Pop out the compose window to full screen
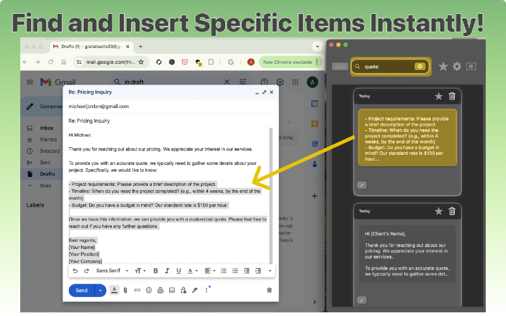This screenshot has height=316, width=506. click(264, 92)
